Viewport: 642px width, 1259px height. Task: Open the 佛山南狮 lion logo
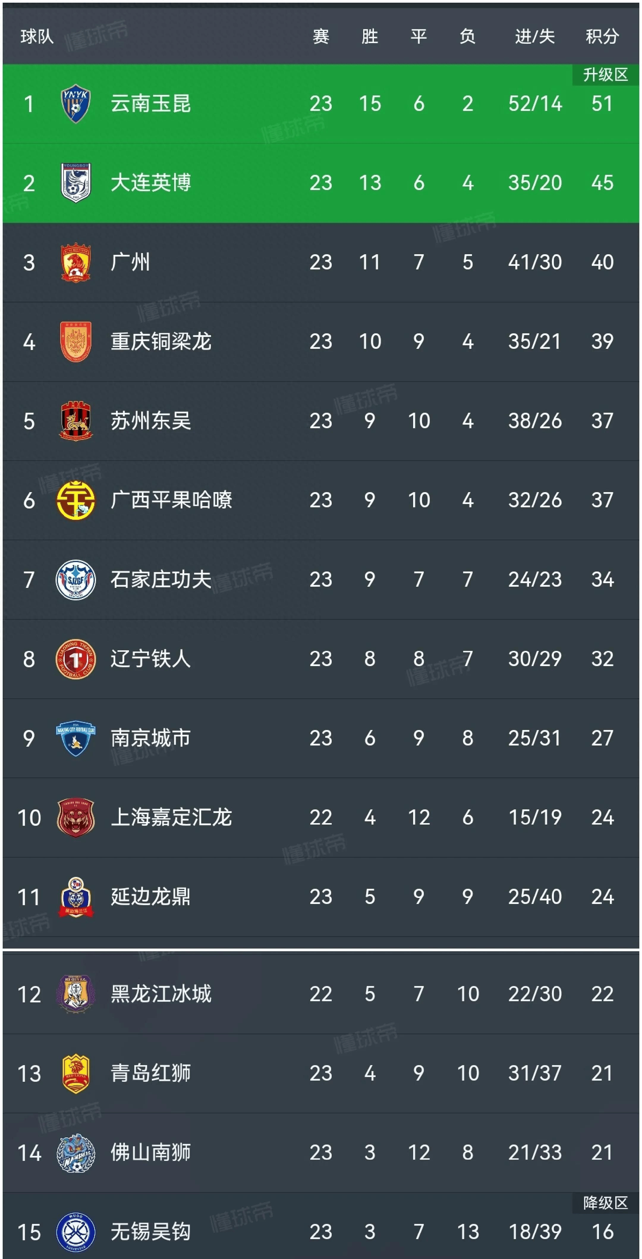pyautogui.click(x=75, y=1153)
